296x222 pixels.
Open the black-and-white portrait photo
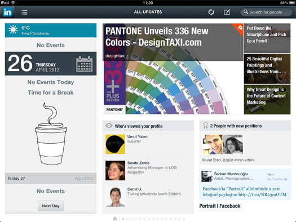point(233,145)
